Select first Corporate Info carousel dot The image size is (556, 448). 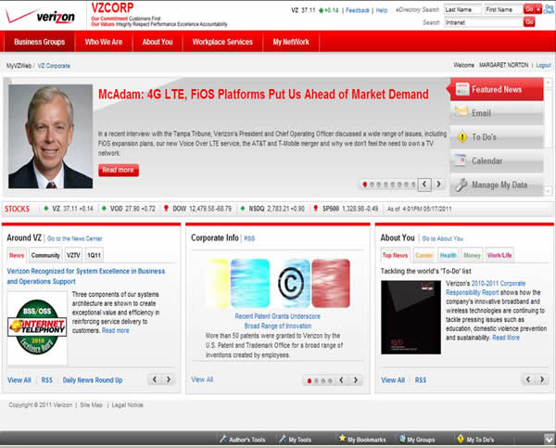[308, 380]
